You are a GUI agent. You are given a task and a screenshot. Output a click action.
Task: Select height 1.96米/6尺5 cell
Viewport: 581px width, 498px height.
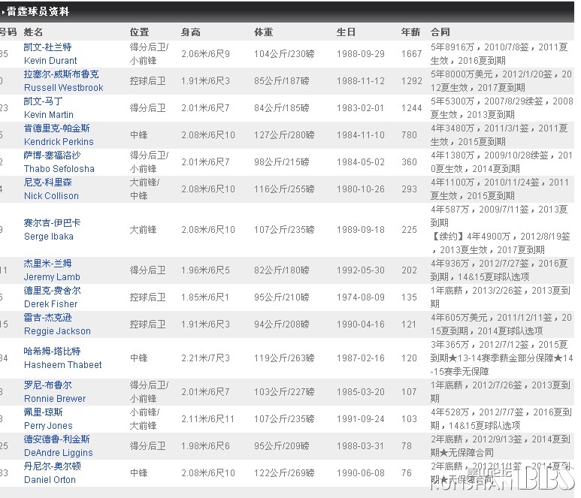(206, 270)
